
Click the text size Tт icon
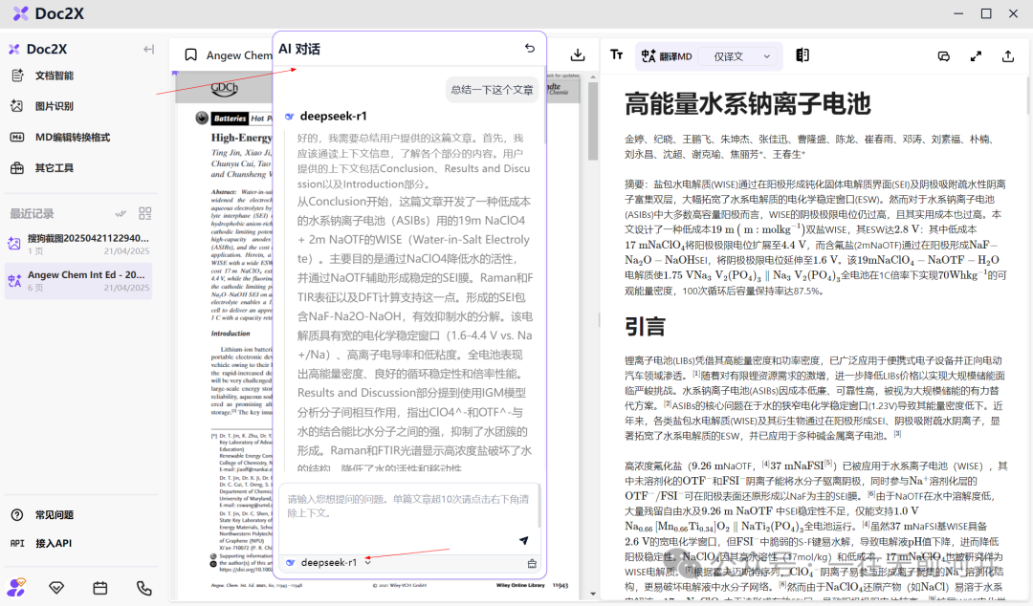click(x=617, y=55)
